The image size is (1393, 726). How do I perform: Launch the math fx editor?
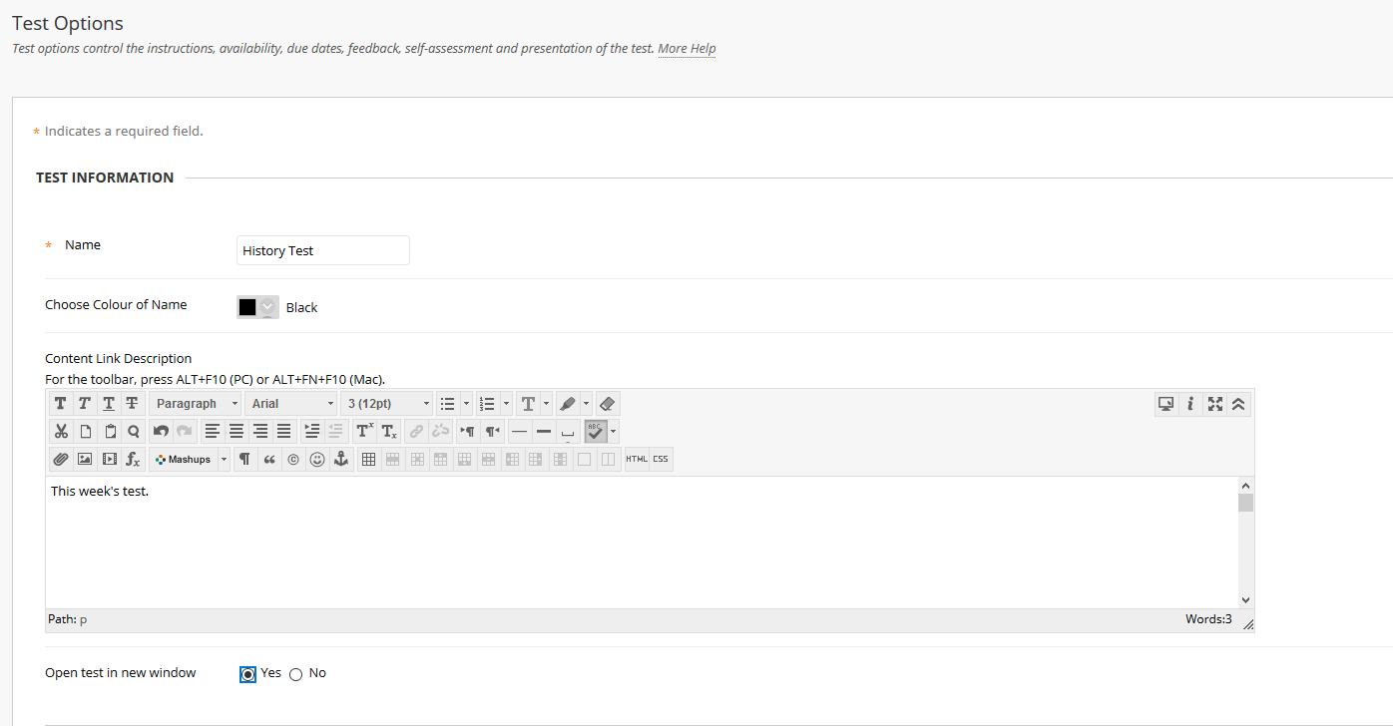pyautogui.click(x=133, y=460)
